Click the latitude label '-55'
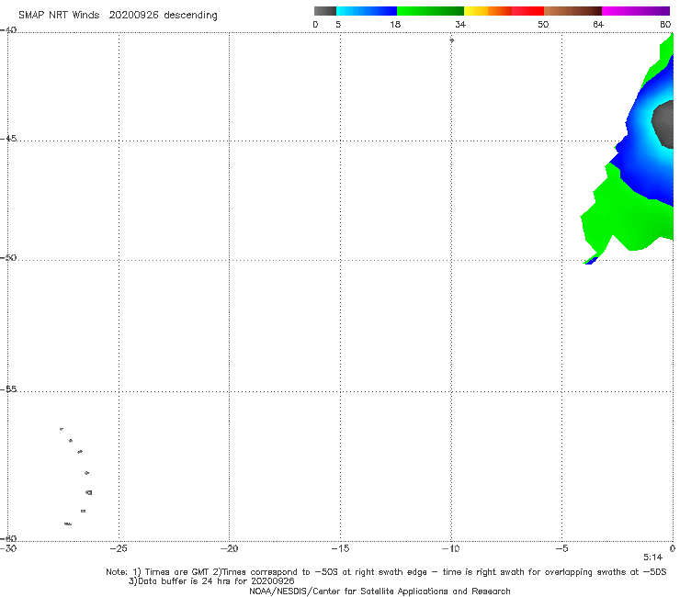 click(x=8, y=389)
